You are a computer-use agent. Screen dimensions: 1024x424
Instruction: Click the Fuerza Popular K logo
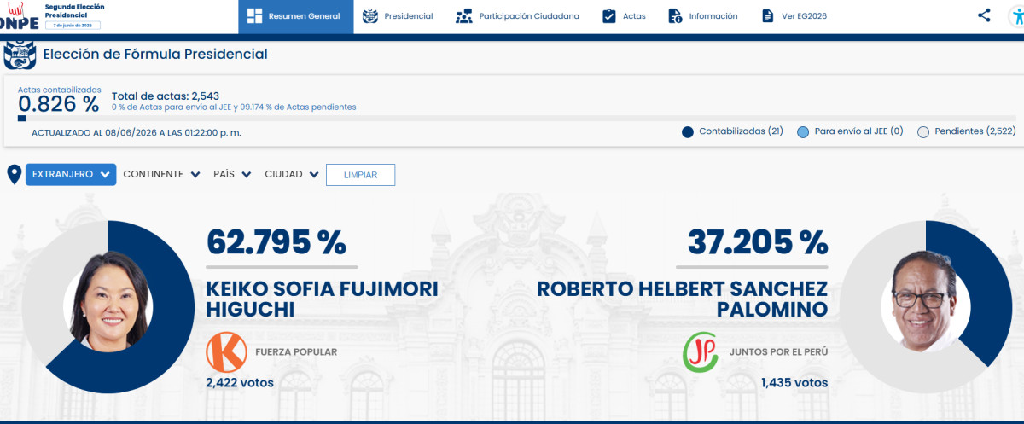225,351
